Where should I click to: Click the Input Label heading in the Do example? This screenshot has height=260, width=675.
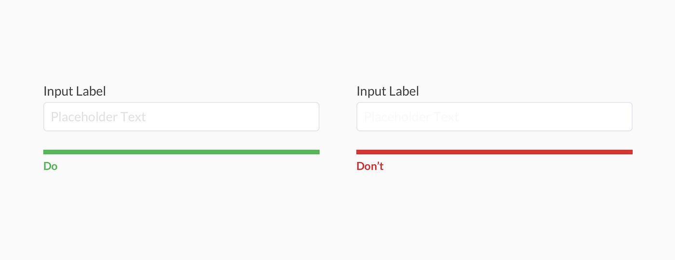(75, 91)
